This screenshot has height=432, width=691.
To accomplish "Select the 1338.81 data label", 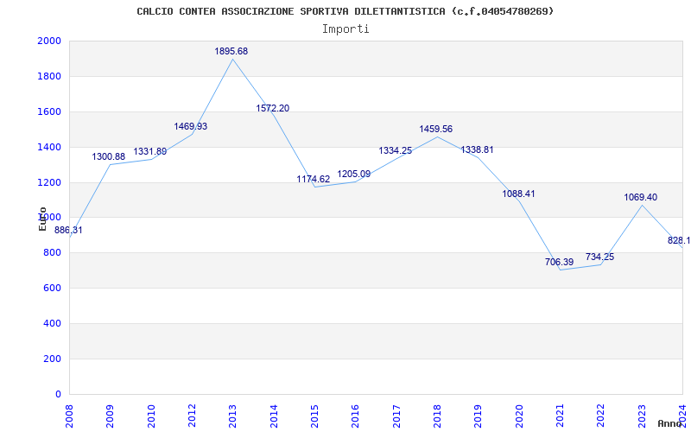I will [x=478, y=149].
